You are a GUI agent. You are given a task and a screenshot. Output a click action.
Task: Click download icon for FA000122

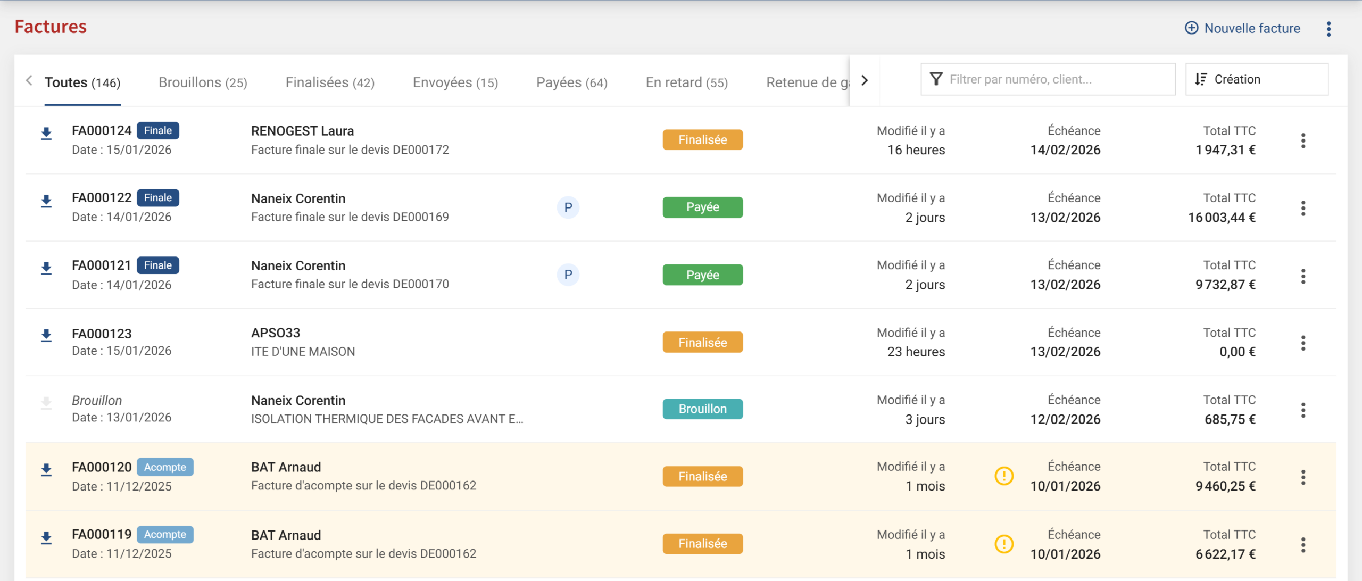tap(46, 201)
